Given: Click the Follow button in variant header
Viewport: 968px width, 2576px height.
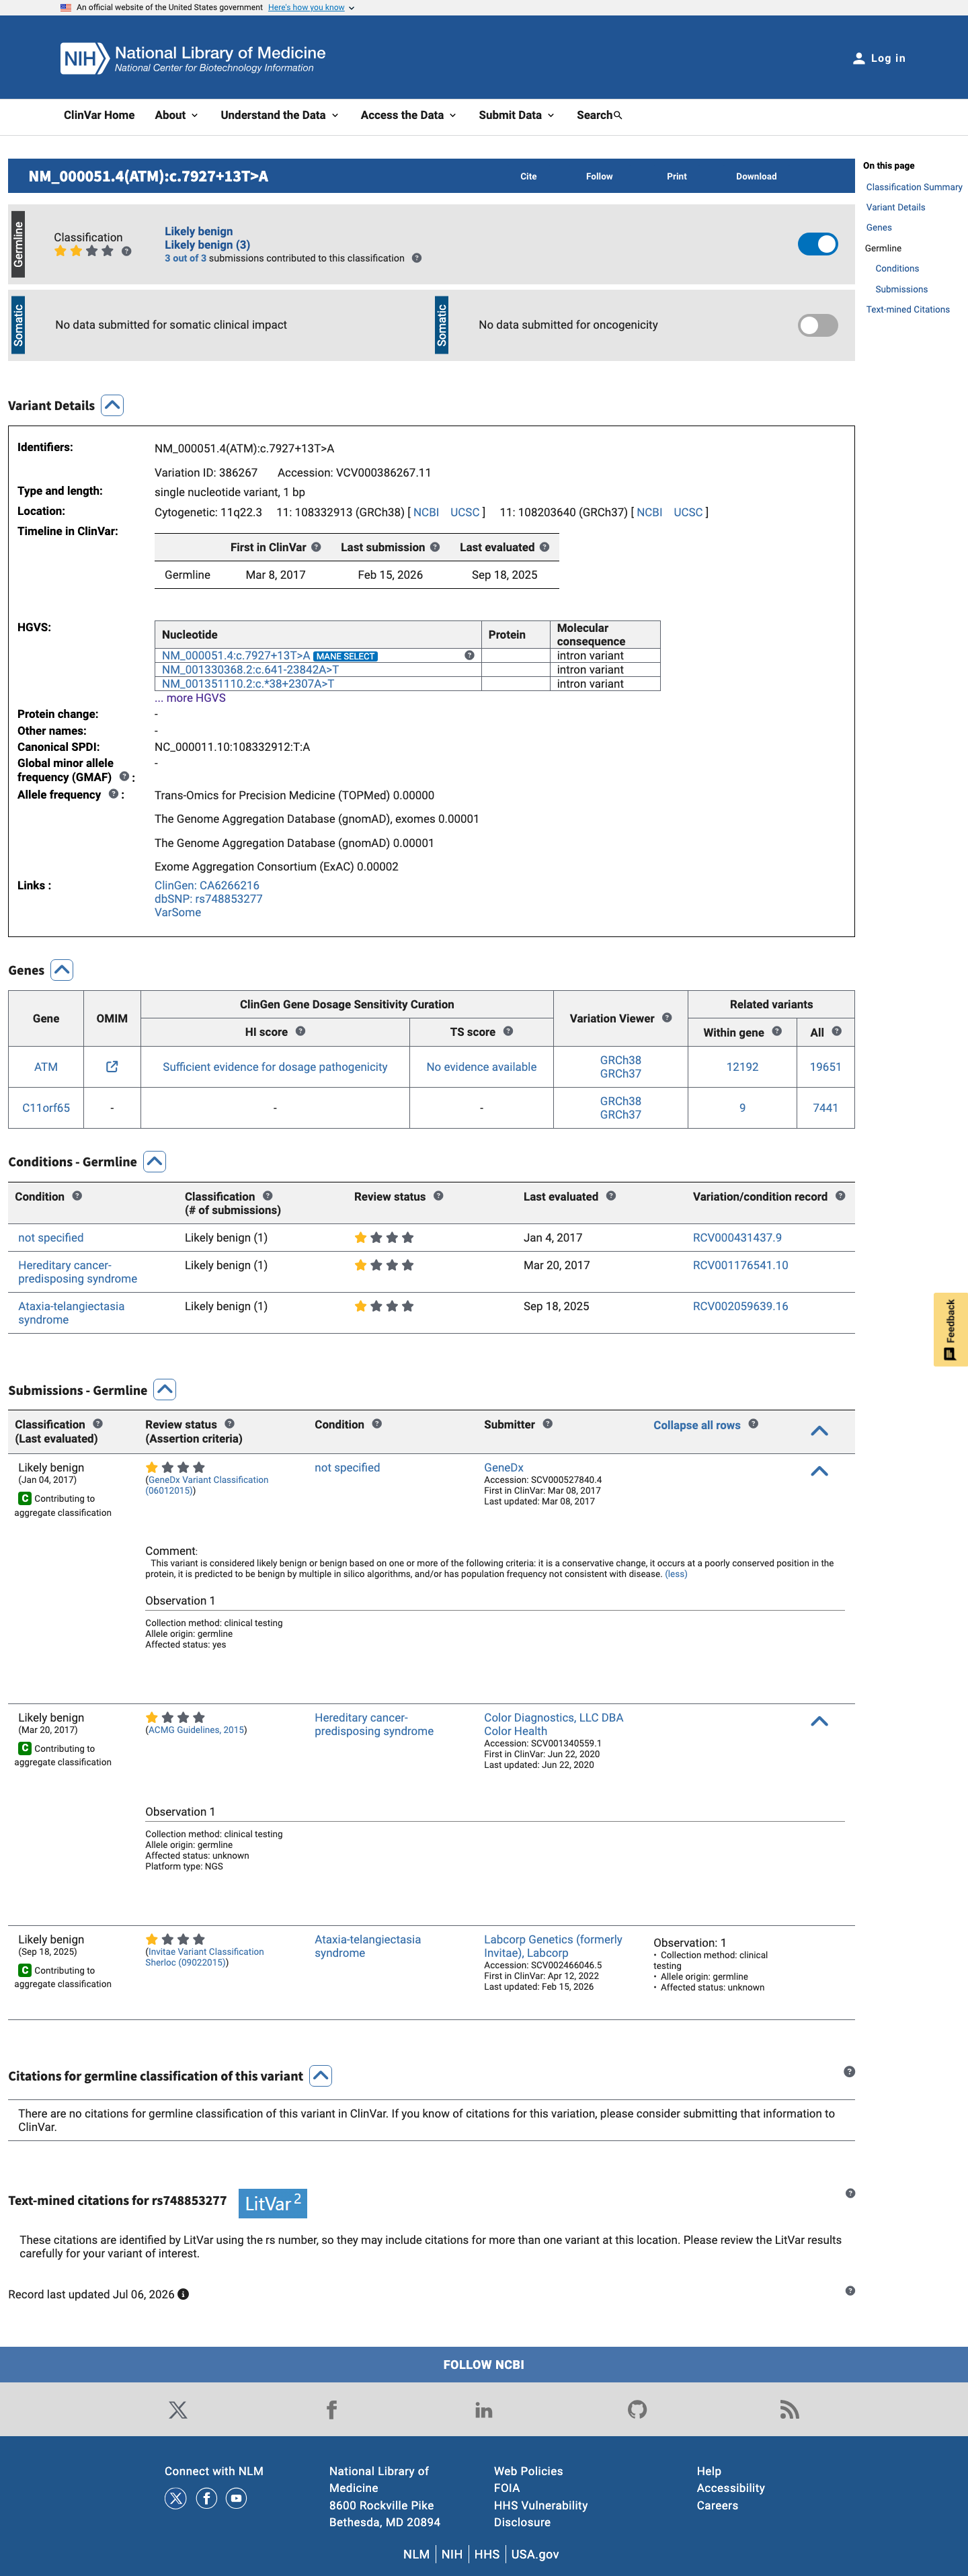Looking at the screenshot, I should (599, 176).
